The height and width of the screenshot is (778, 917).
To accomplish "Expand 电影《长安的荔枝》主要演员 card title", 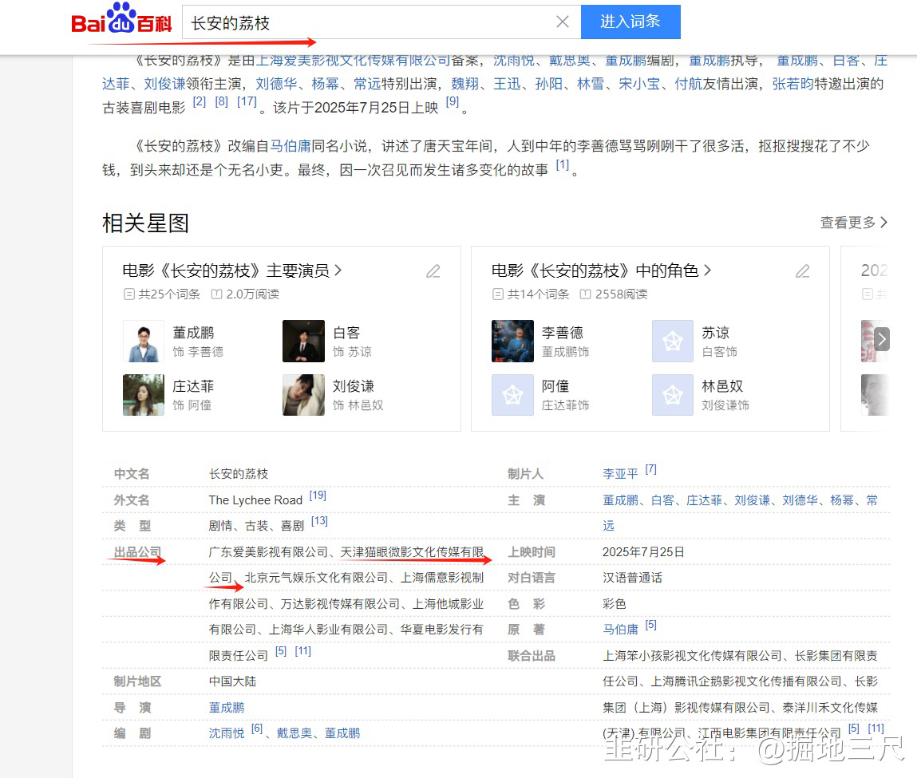I will (x=232, y=271).
